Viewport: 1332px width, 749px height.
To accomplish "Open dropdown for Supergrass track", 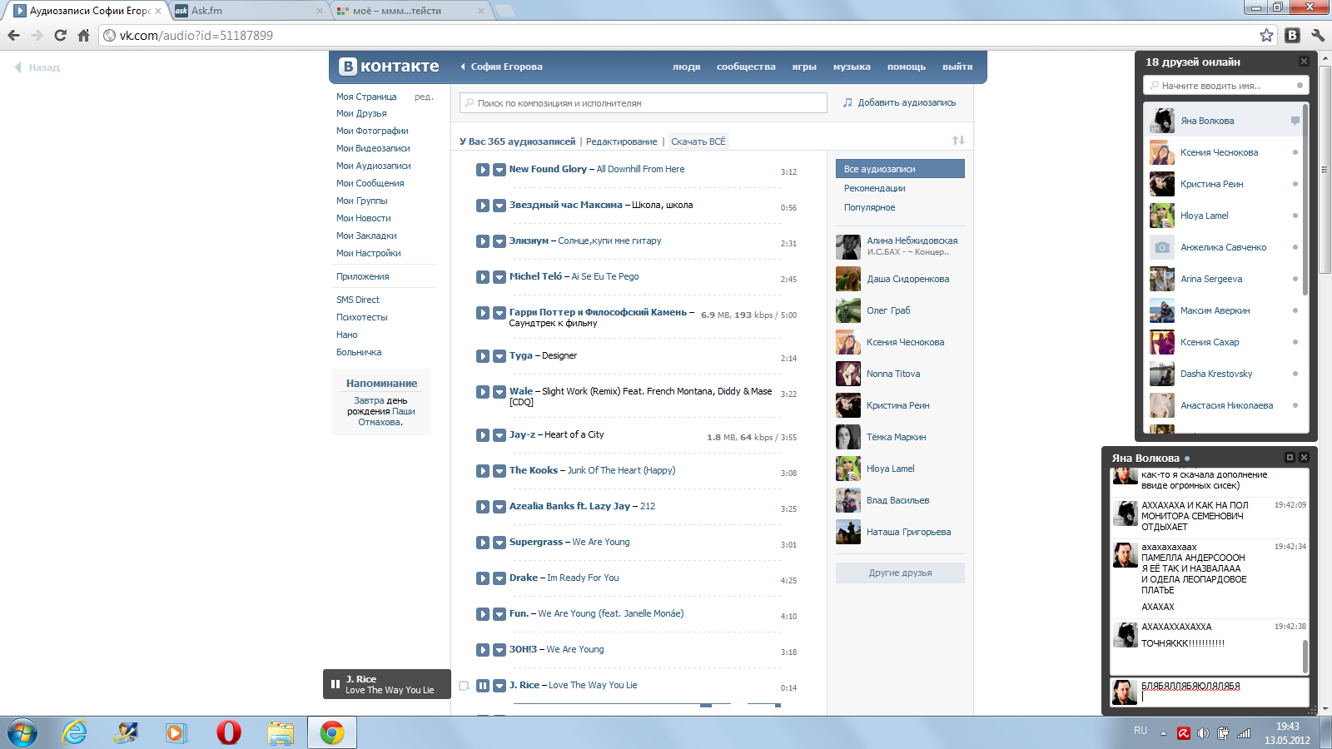I will (x=499, y=543).
